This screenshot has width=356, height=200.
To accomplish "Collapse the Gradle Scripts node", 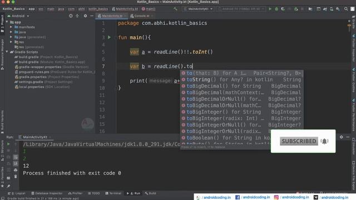I will click(7, 52).
